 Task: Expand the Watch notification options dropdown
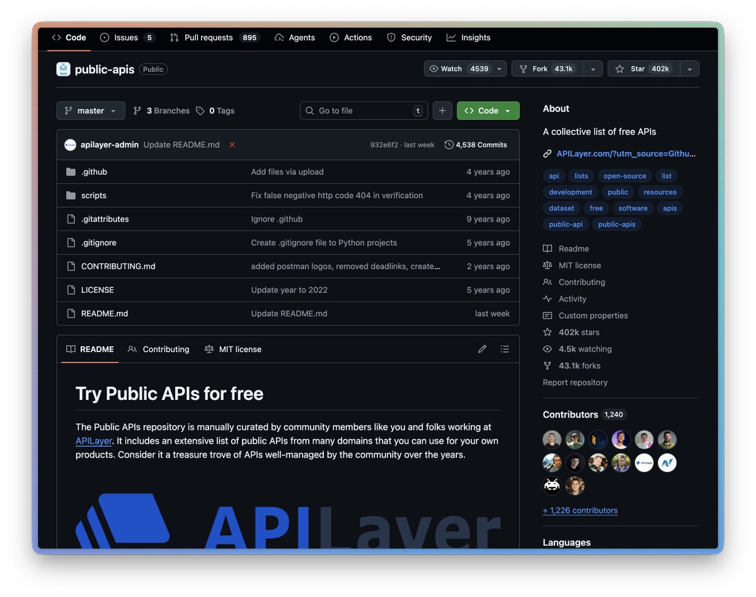(x=500, y=69)
